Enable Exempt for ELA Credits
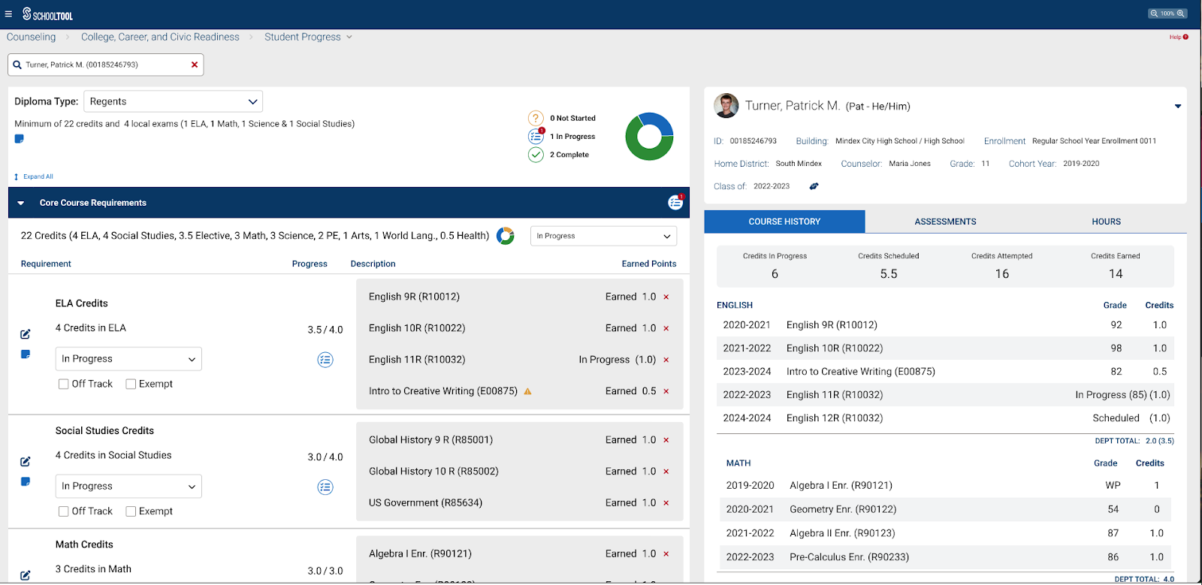Image resolution: width=1202 pixels, height=585 pixels. pos(131,384)
